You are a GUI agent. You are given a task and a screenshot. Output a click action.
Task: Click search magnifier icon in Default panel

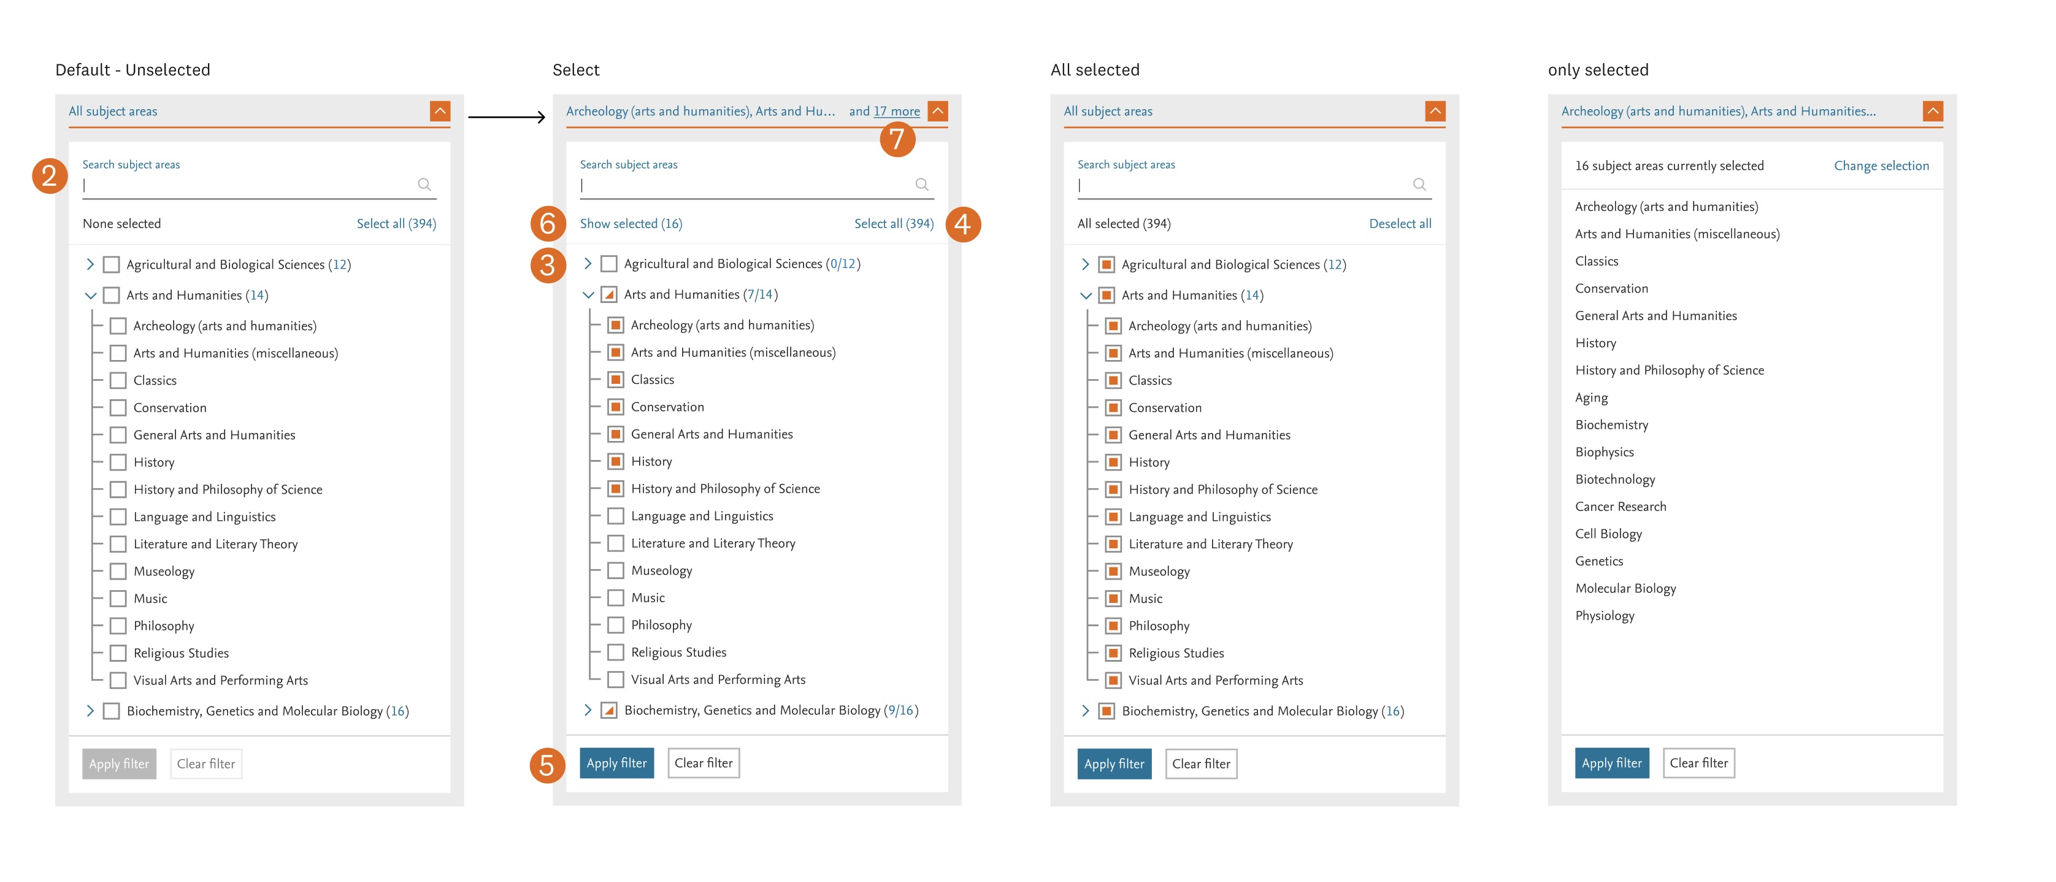pyautogui.click(x=424, y=185)
